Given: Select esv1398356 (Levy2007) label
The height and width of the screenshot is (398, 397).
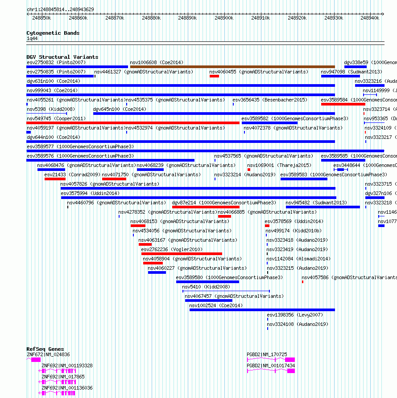Looking at the screenshot, I should pyautogui.click(x=295, y=315).
